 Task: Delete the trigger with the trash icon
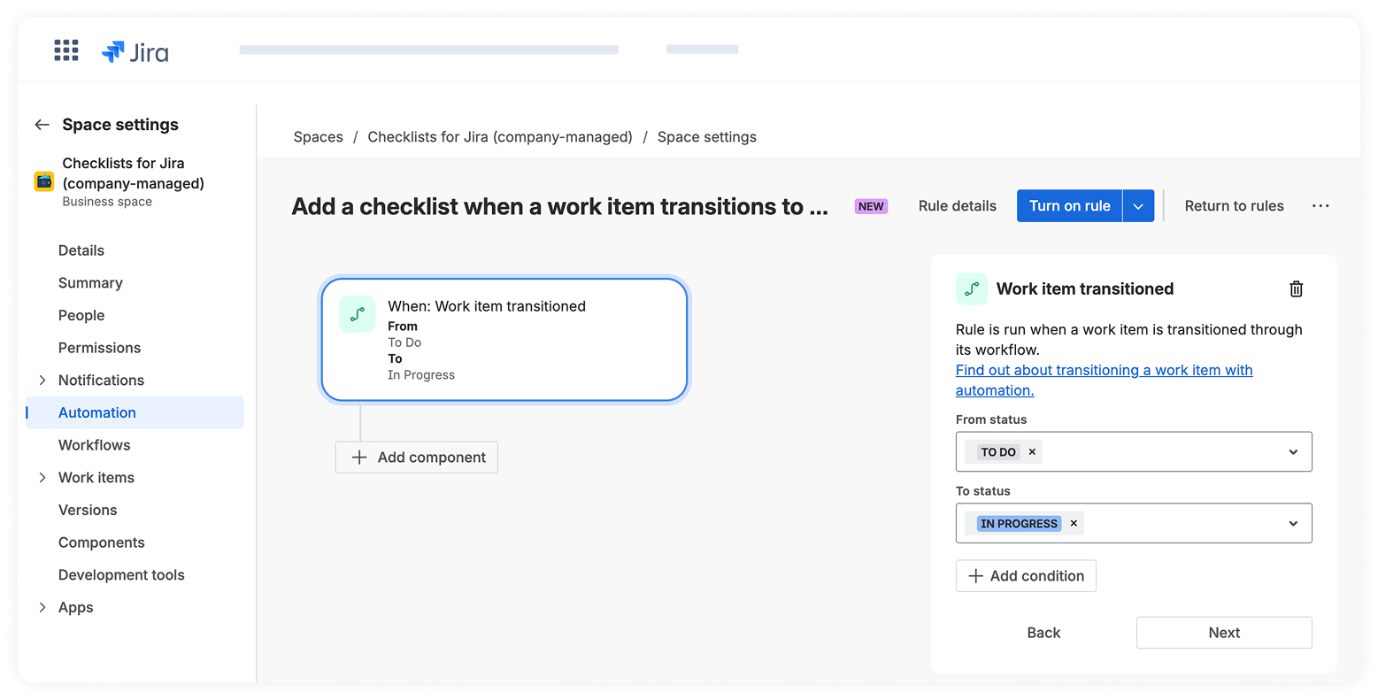(x=1296, y=288)
